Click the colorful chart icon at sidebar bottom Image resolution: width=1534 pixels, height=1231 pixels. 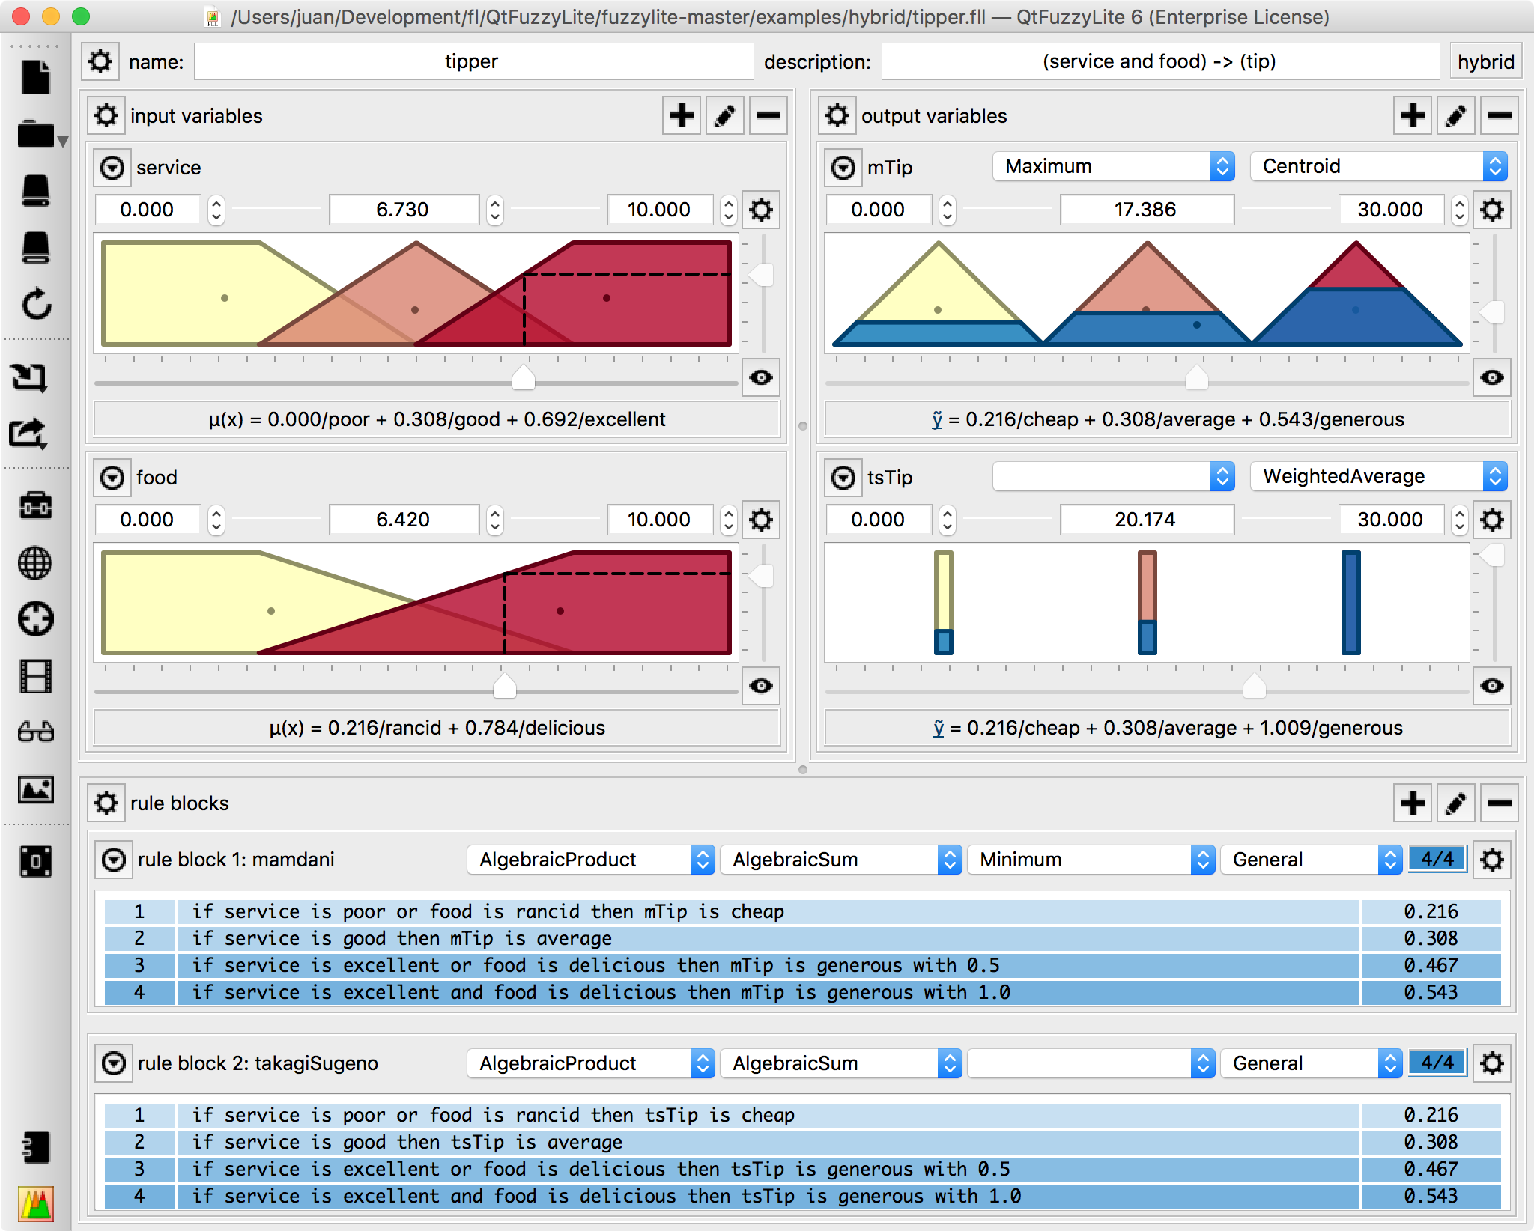pos(36,1204)
